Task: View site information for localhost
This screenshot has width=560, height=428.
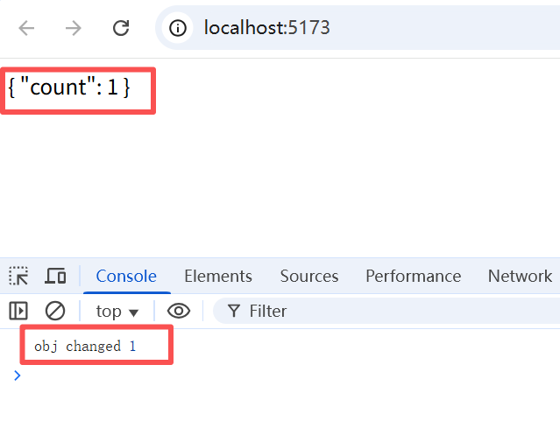Action: click(178, 28)
